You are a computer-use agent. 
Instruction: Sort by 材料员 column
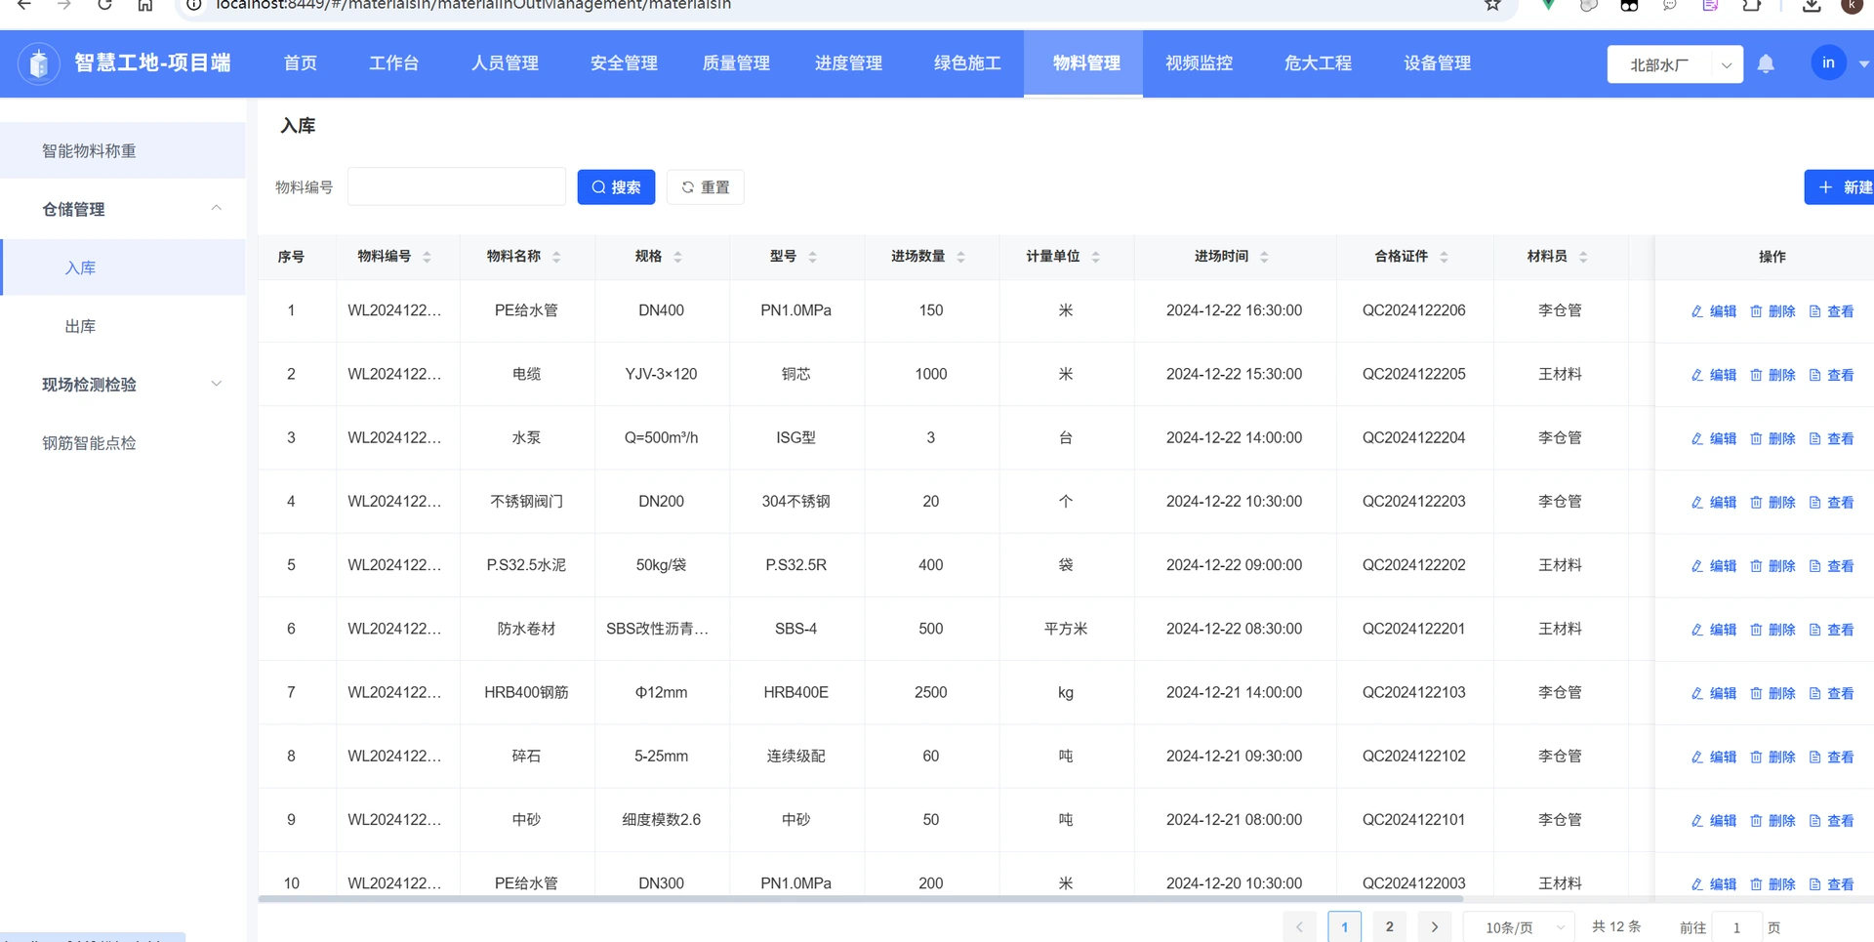tap(1583, 257)
